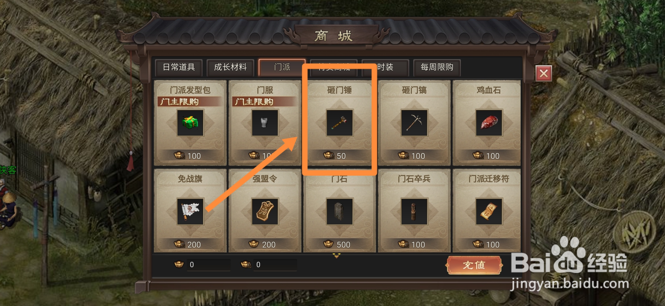Switch to the 日常道具 tab

click(x=179, y=67)
